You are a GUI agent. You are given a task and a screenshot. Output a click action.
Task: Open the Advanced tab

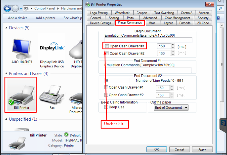[150, 18]
